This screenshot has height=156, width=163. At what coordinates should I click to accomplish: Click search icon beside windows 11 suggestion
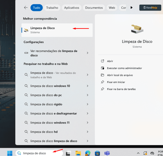point(26,122)
